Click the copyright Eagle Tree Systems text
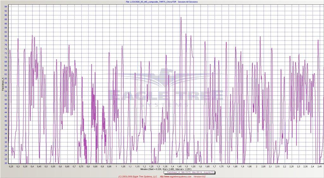 (137, 176)
